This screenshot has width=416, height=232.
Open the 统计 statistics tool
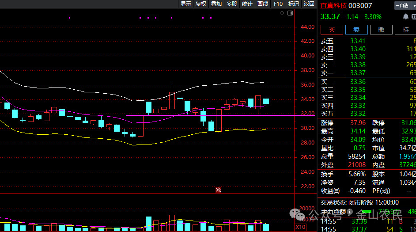point(247,4)
